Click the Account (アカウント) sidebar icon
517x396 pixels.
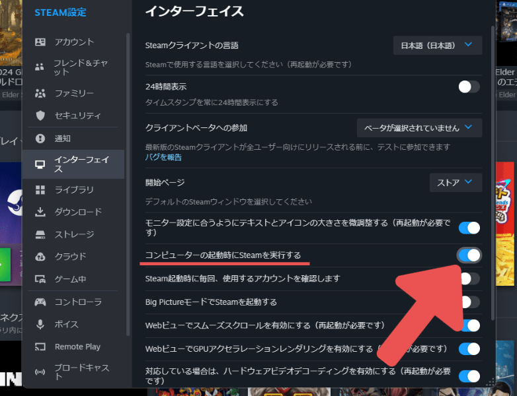tap(40, 42)
